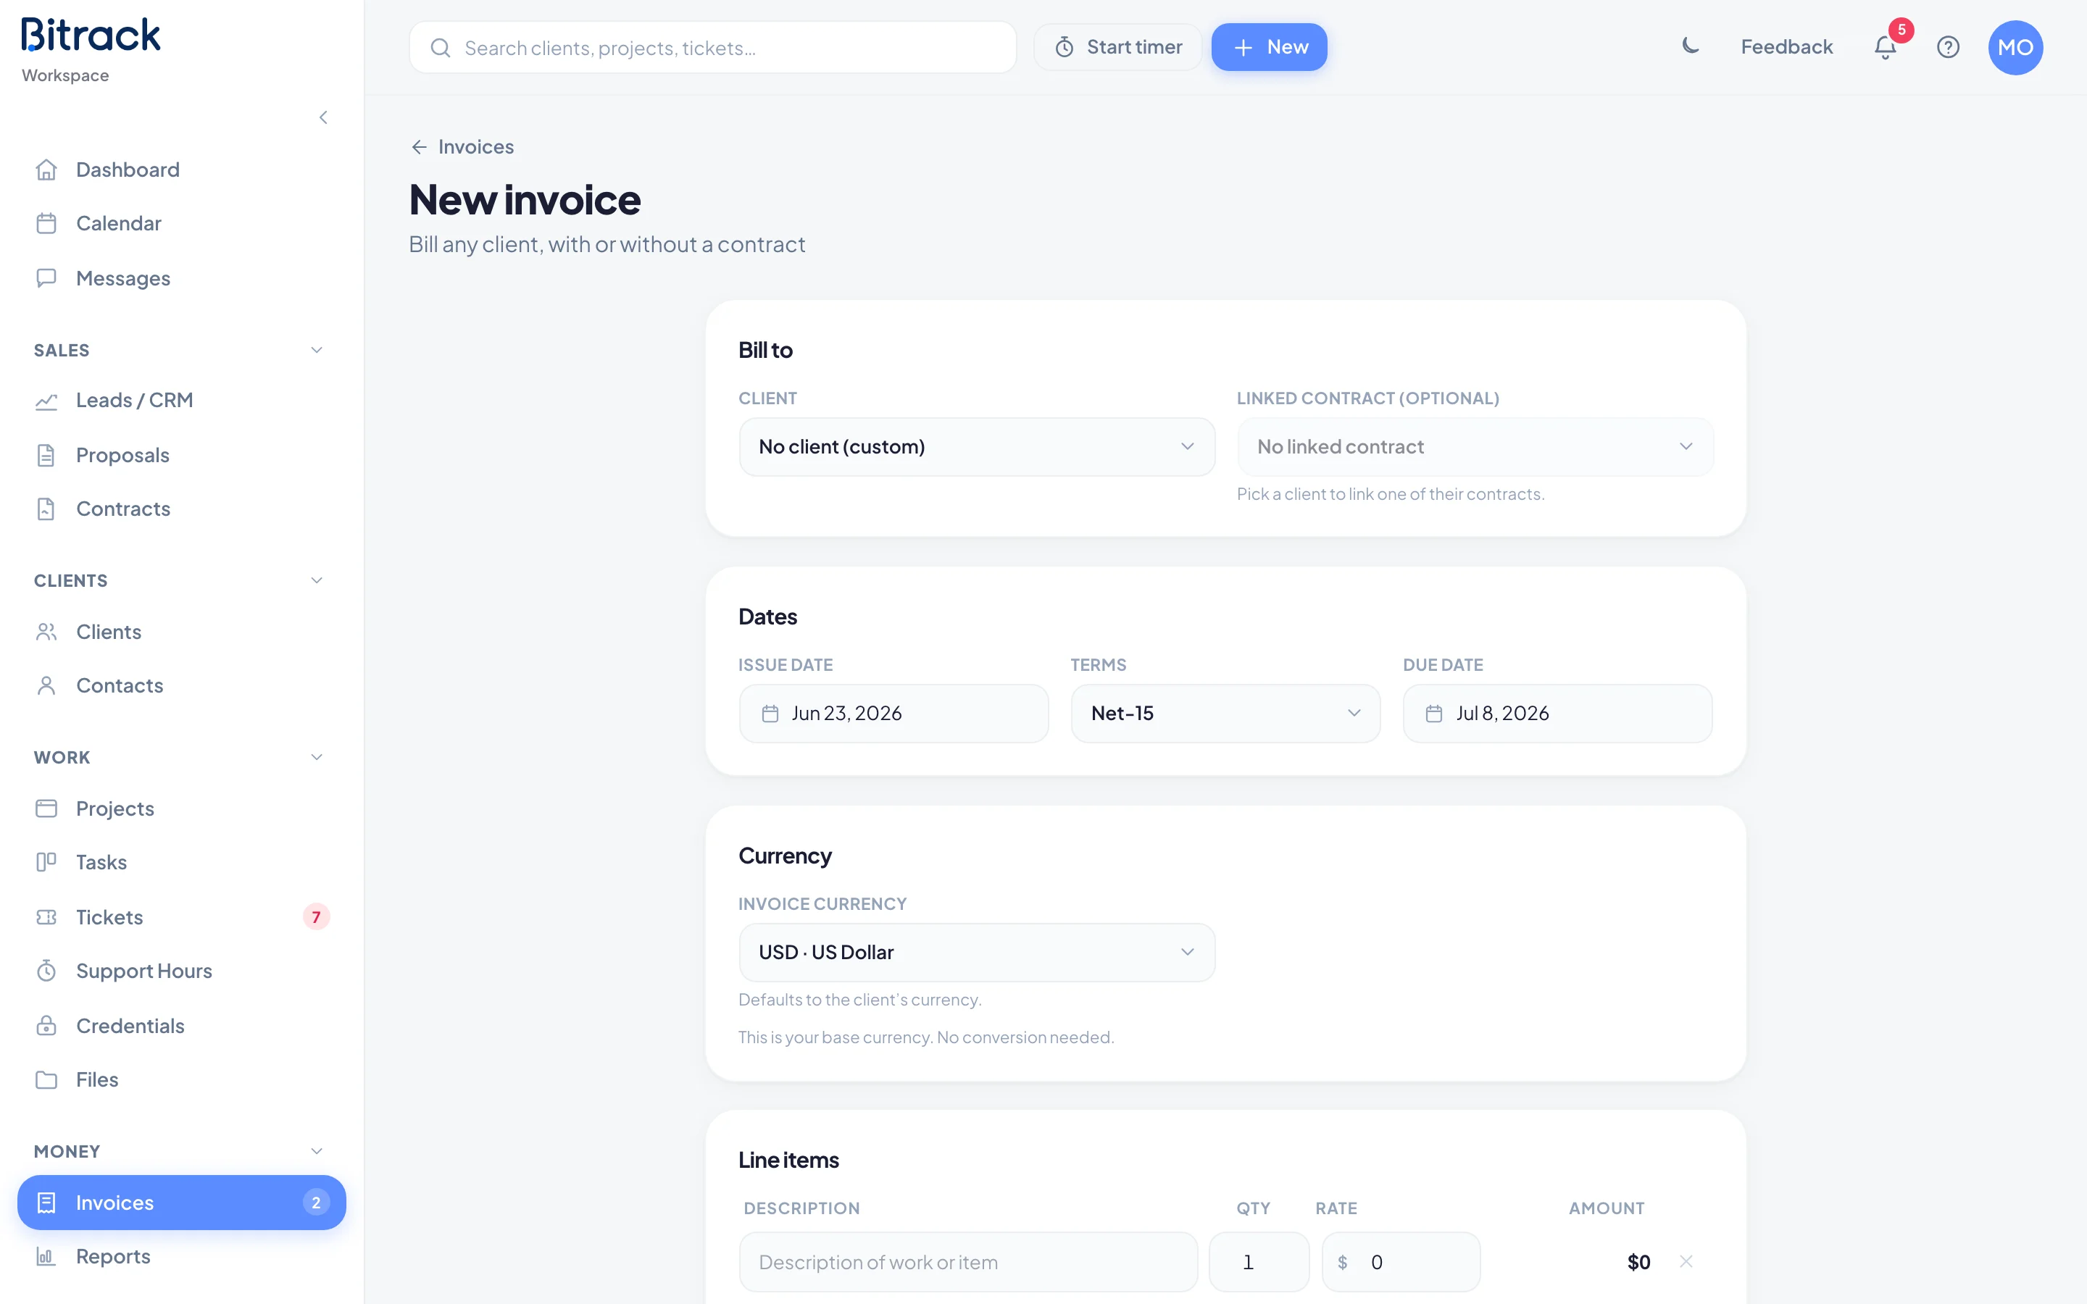The height and width of the screenshot is (1304, 2087).
Task: Click the Start timer button
Action: coord(1117,47)
